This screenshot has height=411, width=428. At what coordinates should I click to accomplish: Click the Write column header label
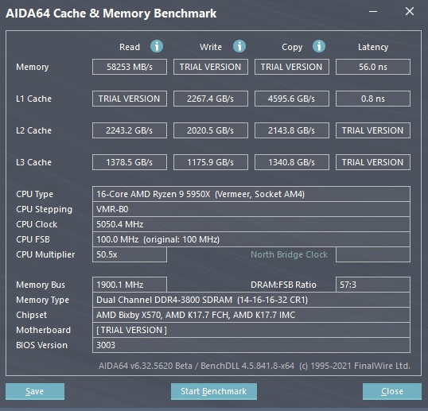click(211, 47)
